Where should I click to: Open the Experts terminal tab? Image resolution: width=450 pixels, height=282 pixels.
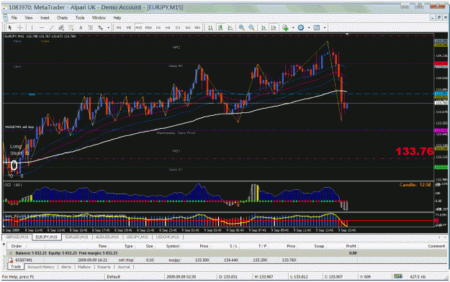(104, 267)
